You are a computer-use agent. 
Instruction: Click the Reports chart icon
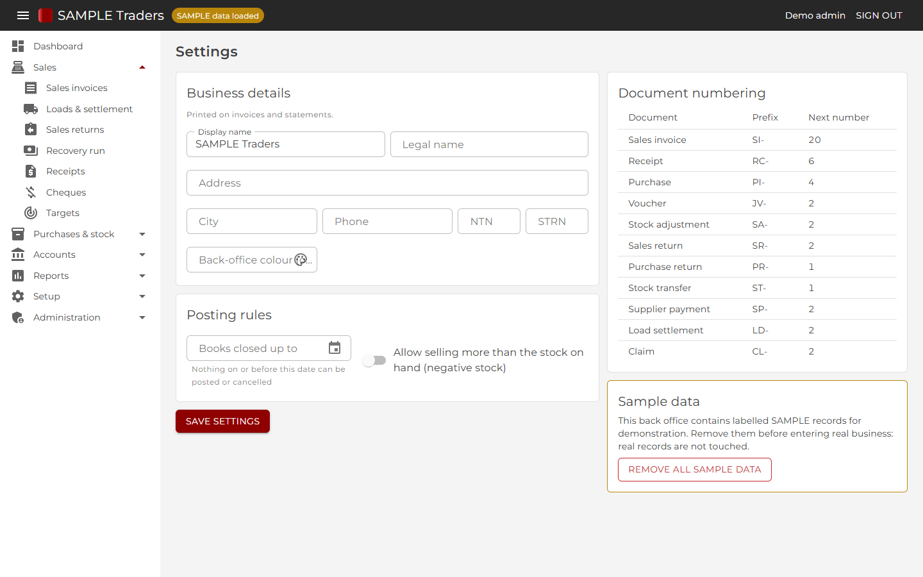click(x=18, y=276)
